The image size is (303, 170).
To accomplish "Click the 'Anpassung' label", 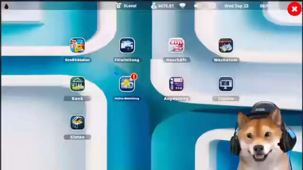I will (x=176, y=99).
